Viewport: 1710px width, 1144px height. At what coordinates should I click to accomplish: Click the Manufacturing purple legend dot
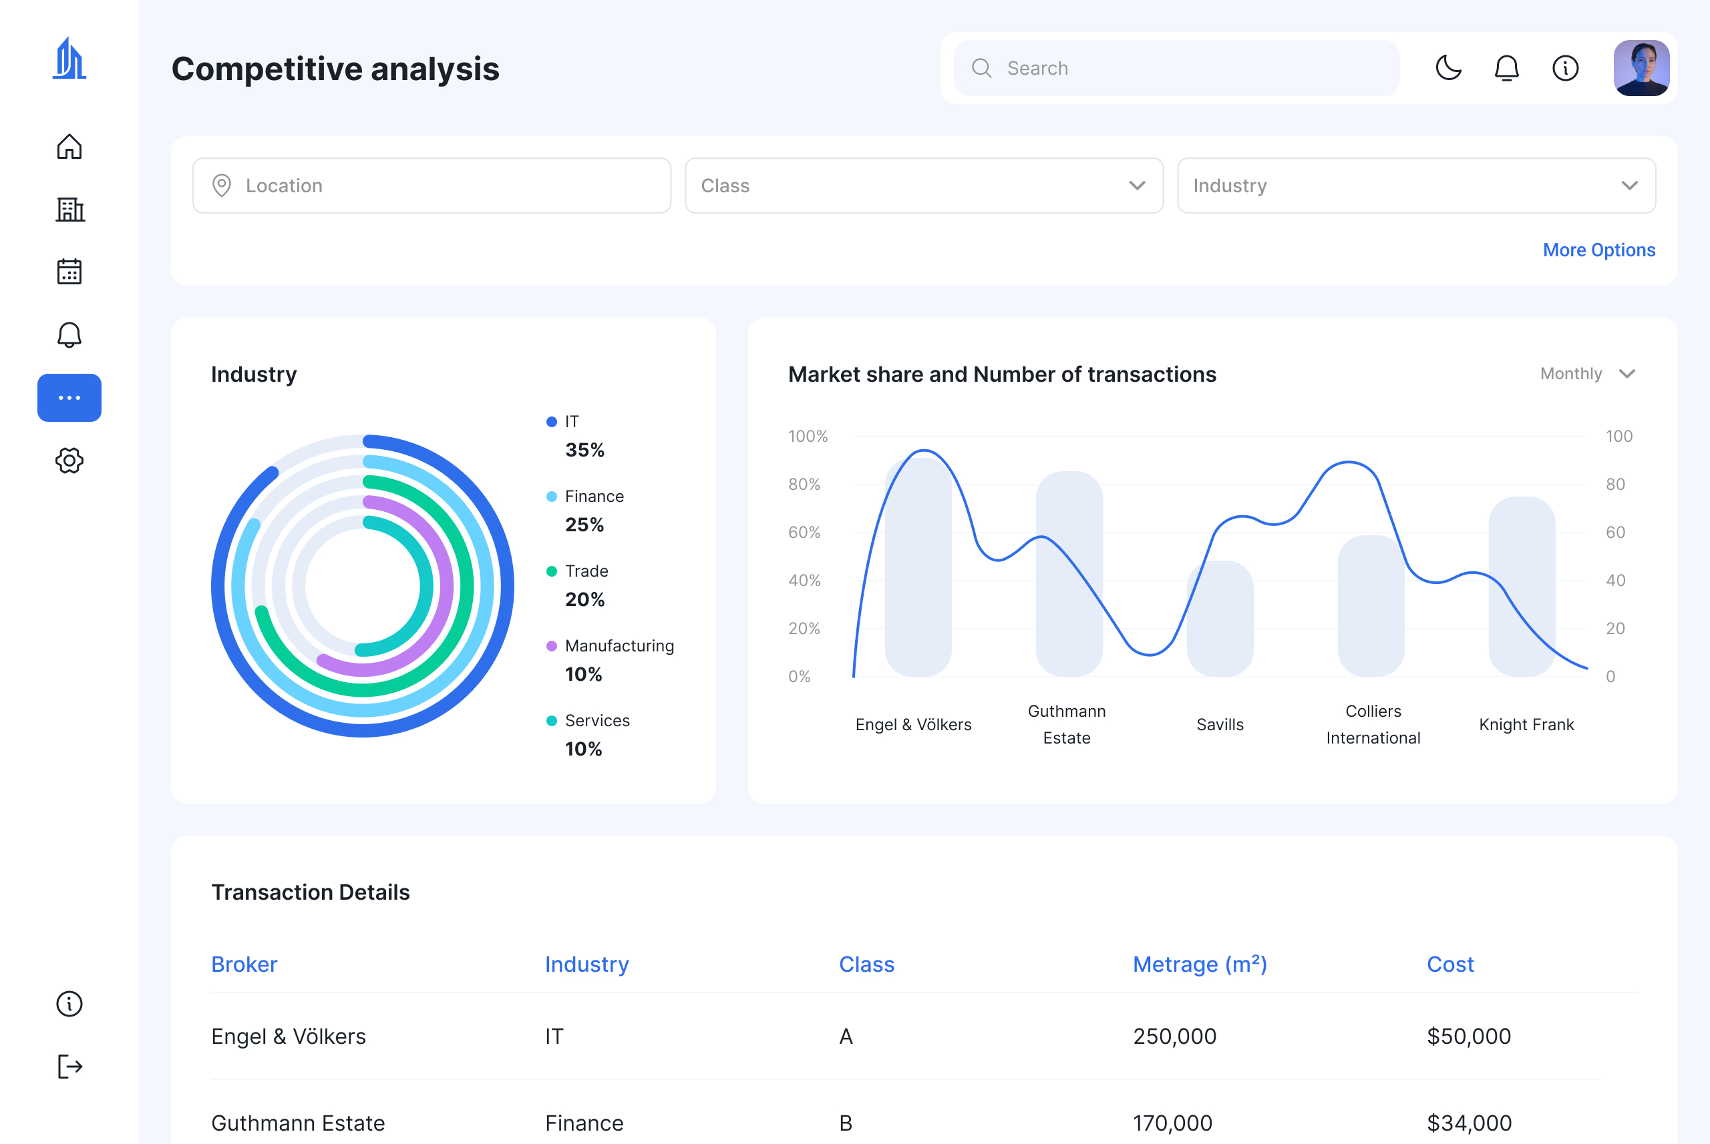click(x=551, y=645)
